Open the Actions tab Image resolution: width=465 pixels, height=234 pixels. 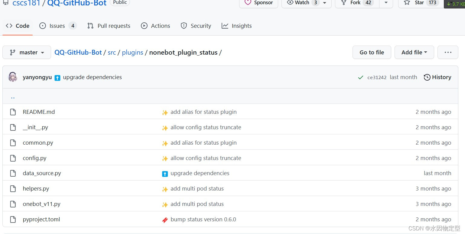(156, 26)
